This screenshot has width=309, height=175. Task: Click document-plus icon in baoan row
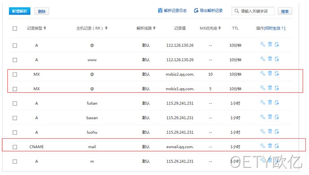[x=277, y=117]
